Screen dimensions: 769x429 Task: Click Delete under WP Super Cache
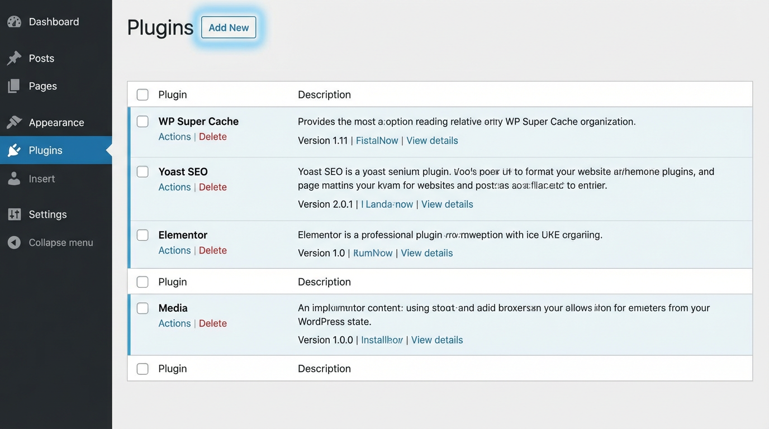tap(213, 136)
